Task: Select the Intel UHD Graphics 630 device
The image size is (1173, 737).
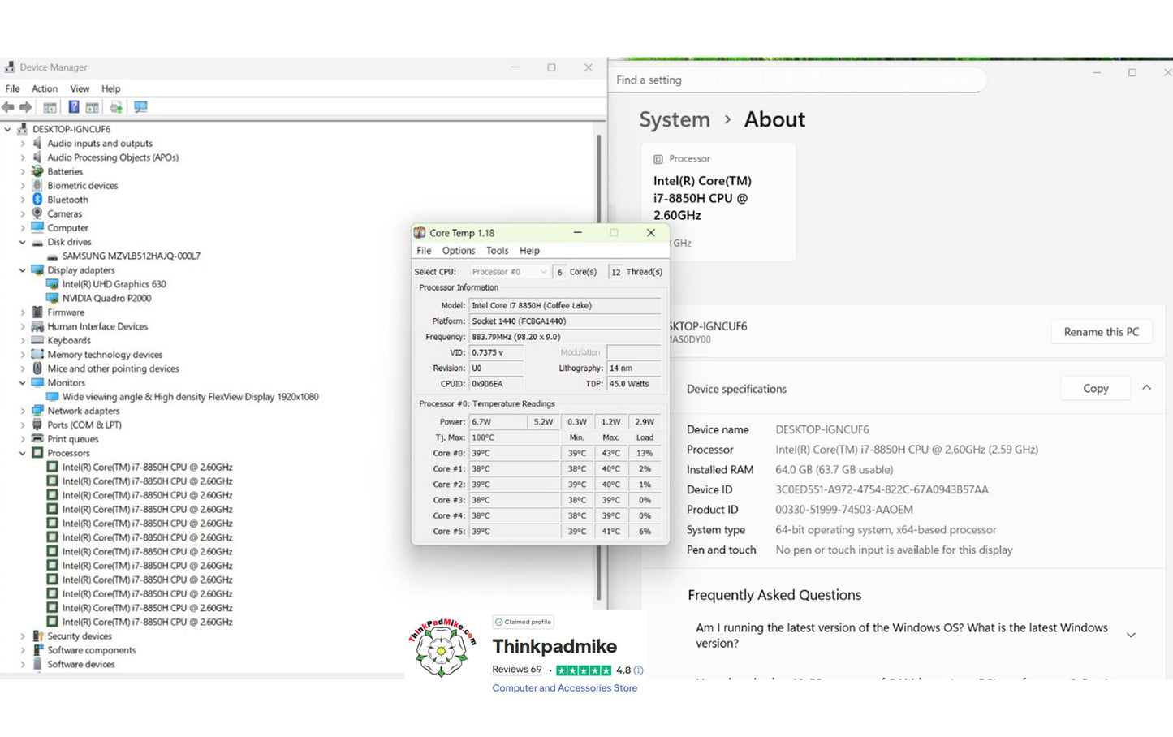Action: (114, 284)
